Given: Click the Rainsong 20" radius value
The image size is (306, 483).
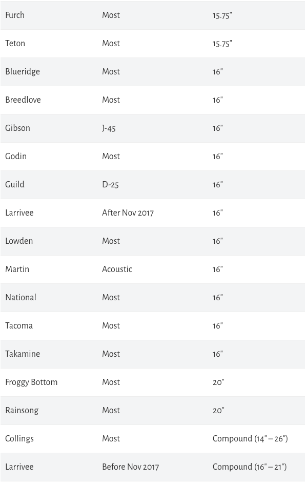Looking at the screenshot, I should pos(218,410).
